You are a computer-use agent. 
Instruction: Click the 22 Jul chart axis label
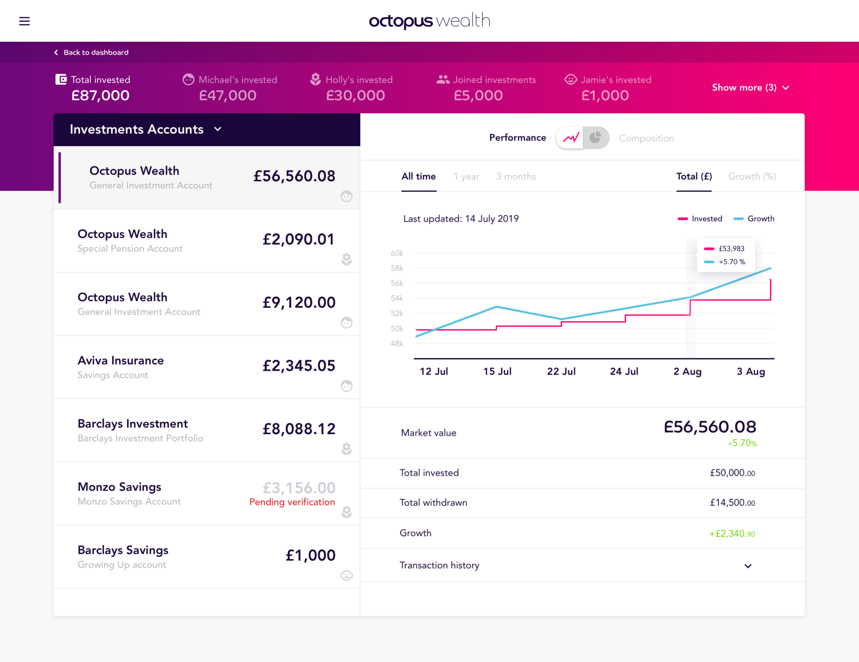[561, 371]
